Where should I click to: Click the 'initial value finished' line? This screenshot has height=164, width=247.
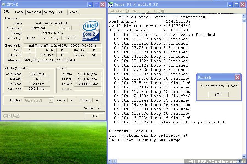(x=164, y=34)
